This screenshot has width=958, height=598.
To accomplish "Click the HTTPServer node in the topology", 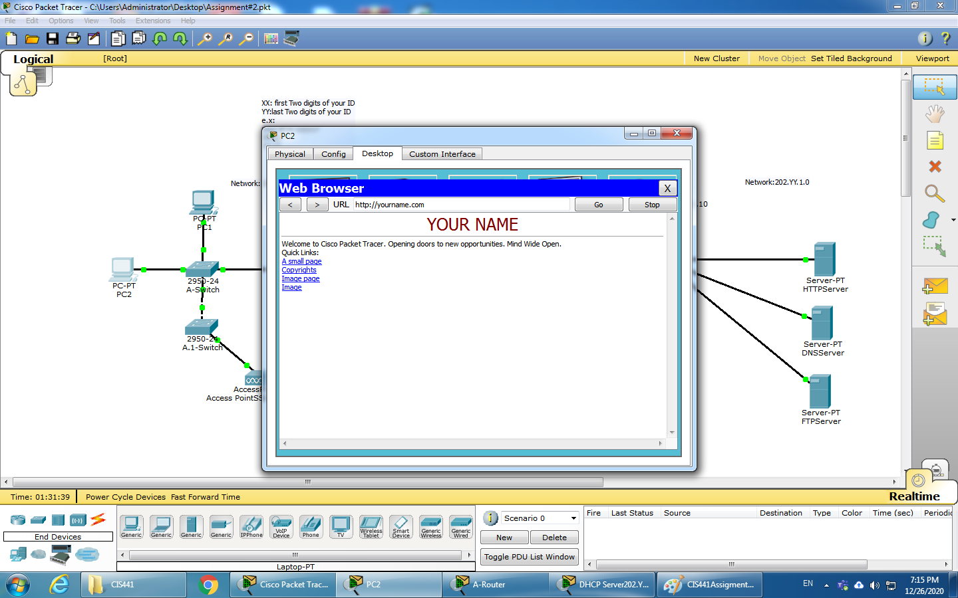I will [x=824, y=260].
